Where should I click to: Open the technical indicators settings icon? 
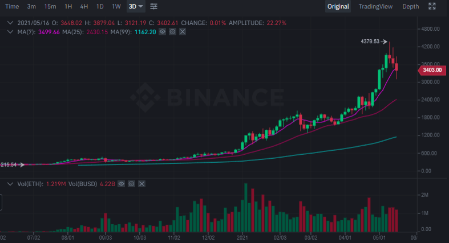[153, 6]
